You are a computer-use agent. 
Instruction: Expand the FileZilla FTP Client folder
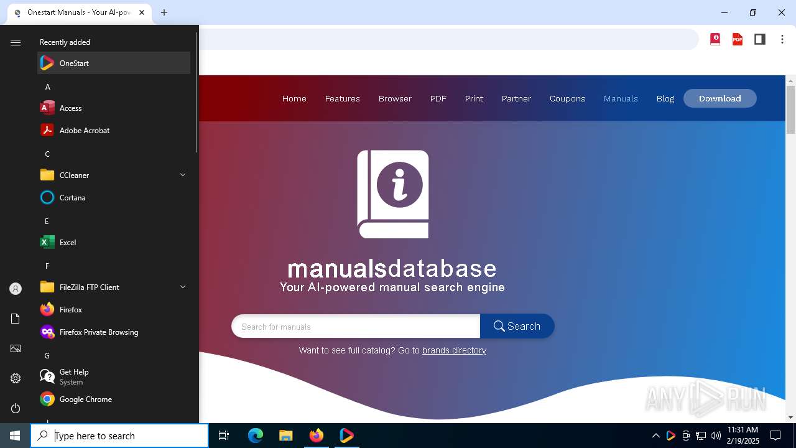(x=114, y=287)
